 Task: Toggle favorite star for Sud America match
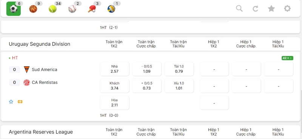click(x=11, y=101)
